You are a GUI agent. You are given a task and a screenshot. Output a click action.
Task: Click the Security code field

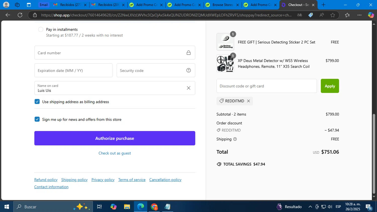point(156,70)
